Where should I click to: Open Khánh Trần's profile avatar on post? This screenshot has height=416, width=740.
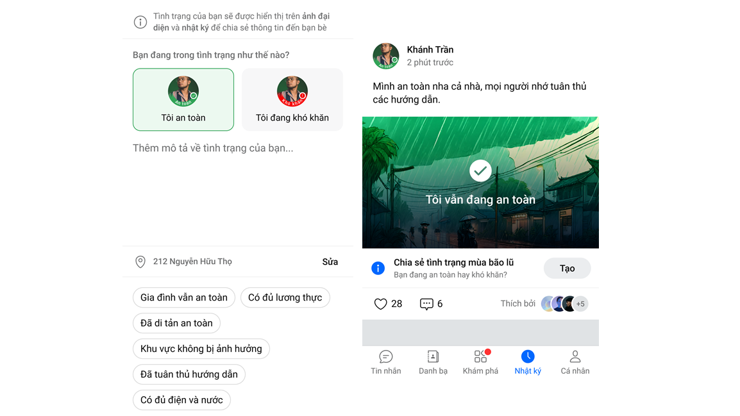[x=385, y=56]
